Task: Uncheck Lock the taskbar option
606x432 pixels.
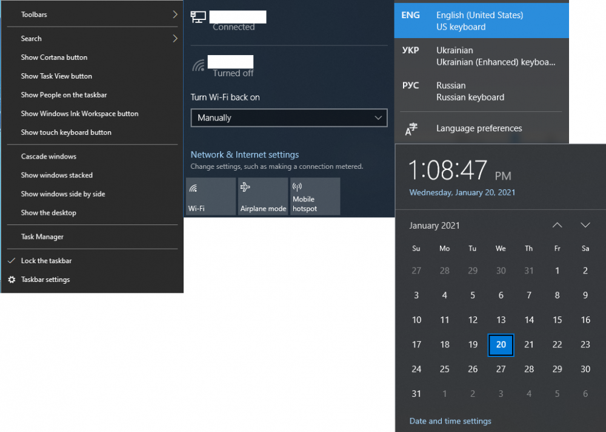Action: click(46, 261)
